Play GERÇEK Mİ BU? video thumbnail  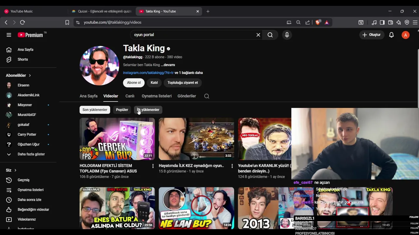(117, 139)
